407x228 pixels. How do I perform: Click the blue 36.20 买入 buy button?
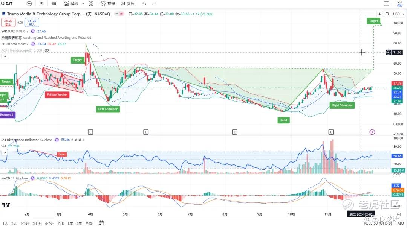[32, 22]
